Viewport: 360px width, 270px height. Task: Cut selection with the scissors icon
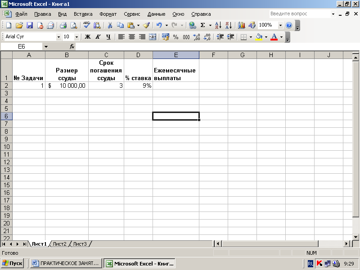click(110, 25)
